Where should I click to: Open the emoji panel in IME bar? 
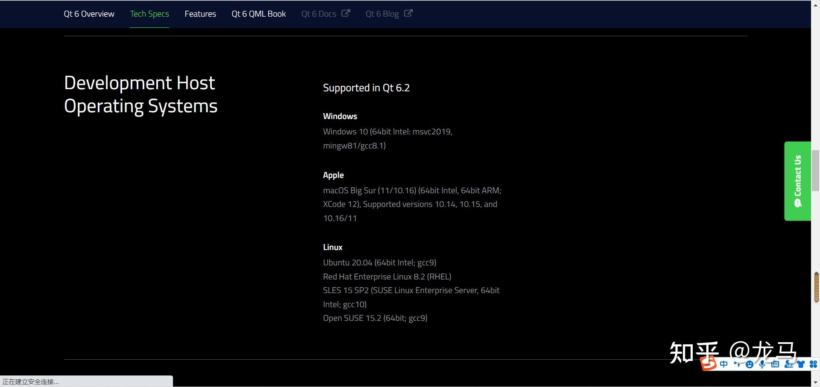[750, 364]
